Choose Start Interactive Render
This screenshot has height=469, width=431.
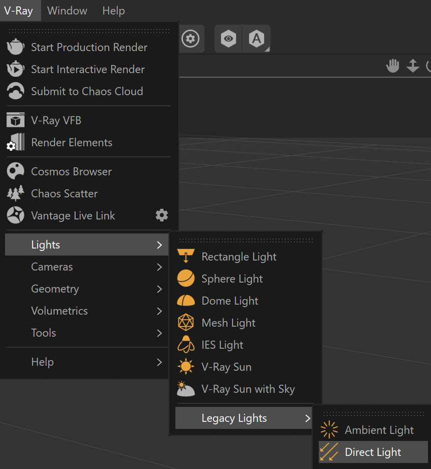(88, 69)
